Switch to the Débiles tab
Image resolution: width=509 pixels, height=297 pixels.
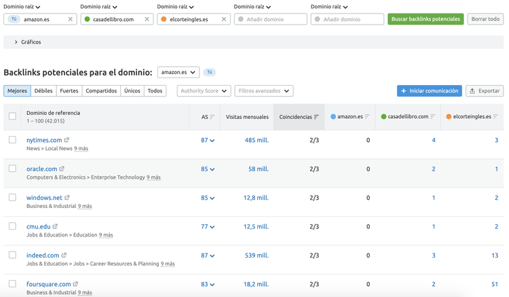coord(43,91)
